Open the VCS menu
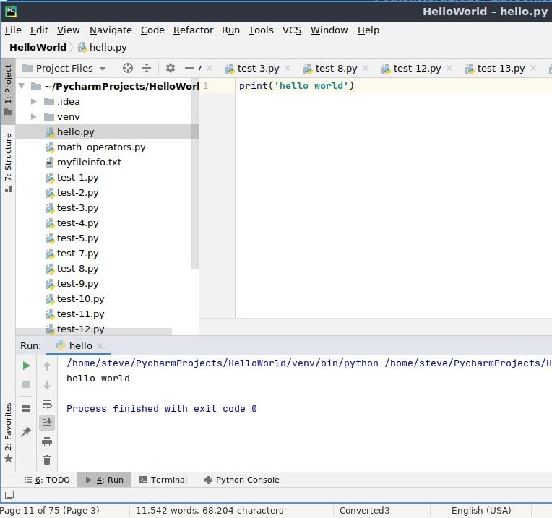The width and height of the screenshot is (552, 518). [291, 30]
